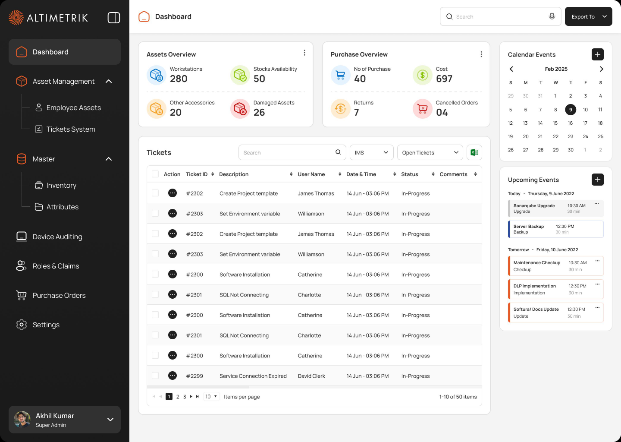Image resolution: width=621 pixels, height=442 pixels.
Task: Go to page 2 of tickets
Action: coord(178,397)
